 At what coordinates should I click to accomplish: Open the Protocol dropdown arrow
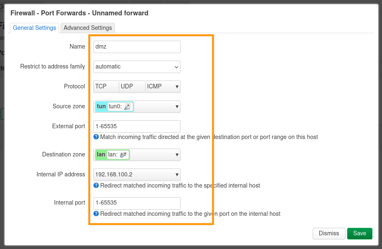(177, 87)
